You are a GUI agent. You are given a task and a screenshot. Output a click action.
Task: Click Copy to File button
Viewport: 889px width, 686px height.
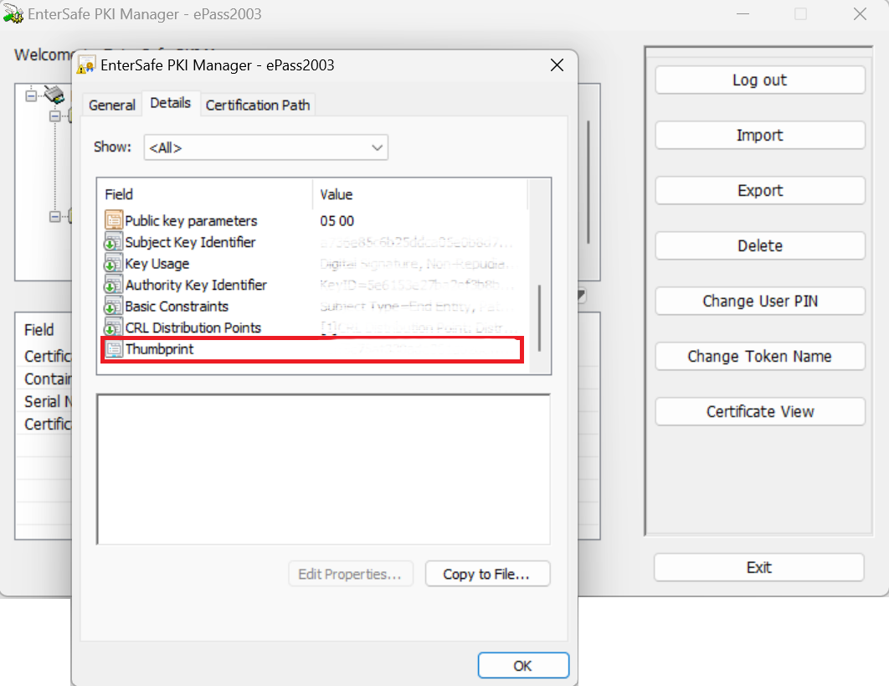point(487,574)
